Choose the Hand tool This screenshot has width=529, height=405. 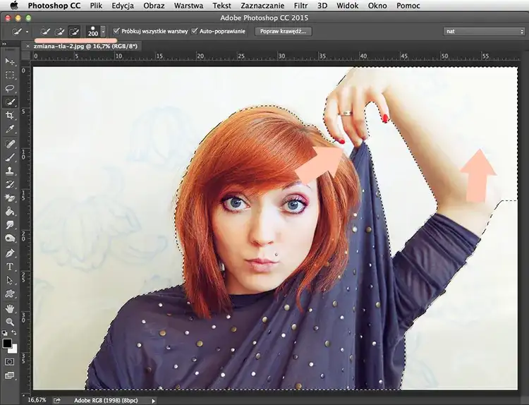[10, 308]
